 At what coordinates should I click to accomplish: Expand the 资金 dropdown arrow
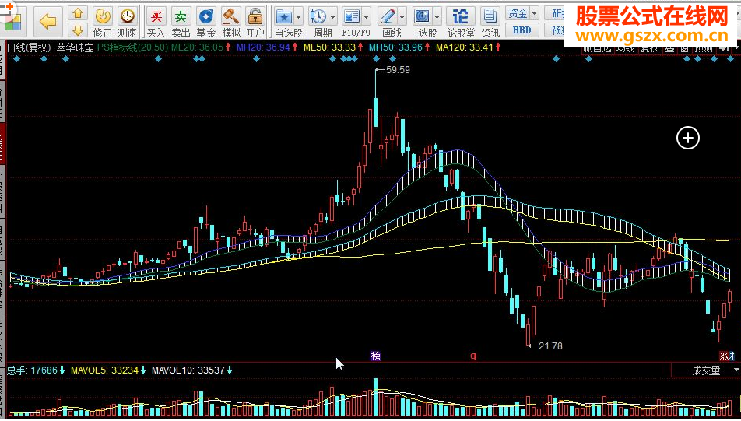[535, 13]
